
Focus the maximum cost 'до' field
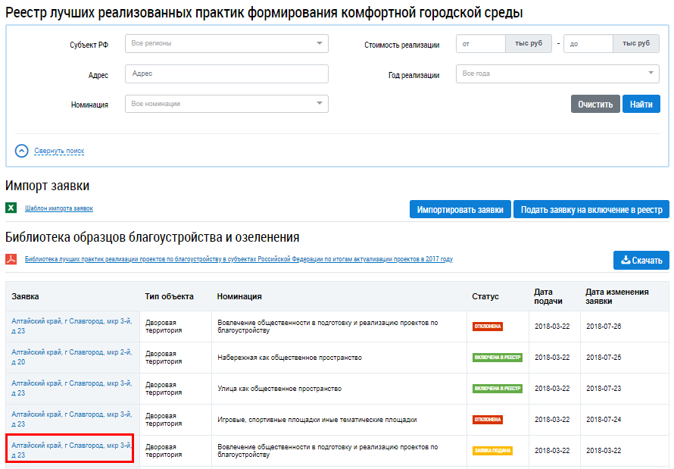[x=588, y=44]
